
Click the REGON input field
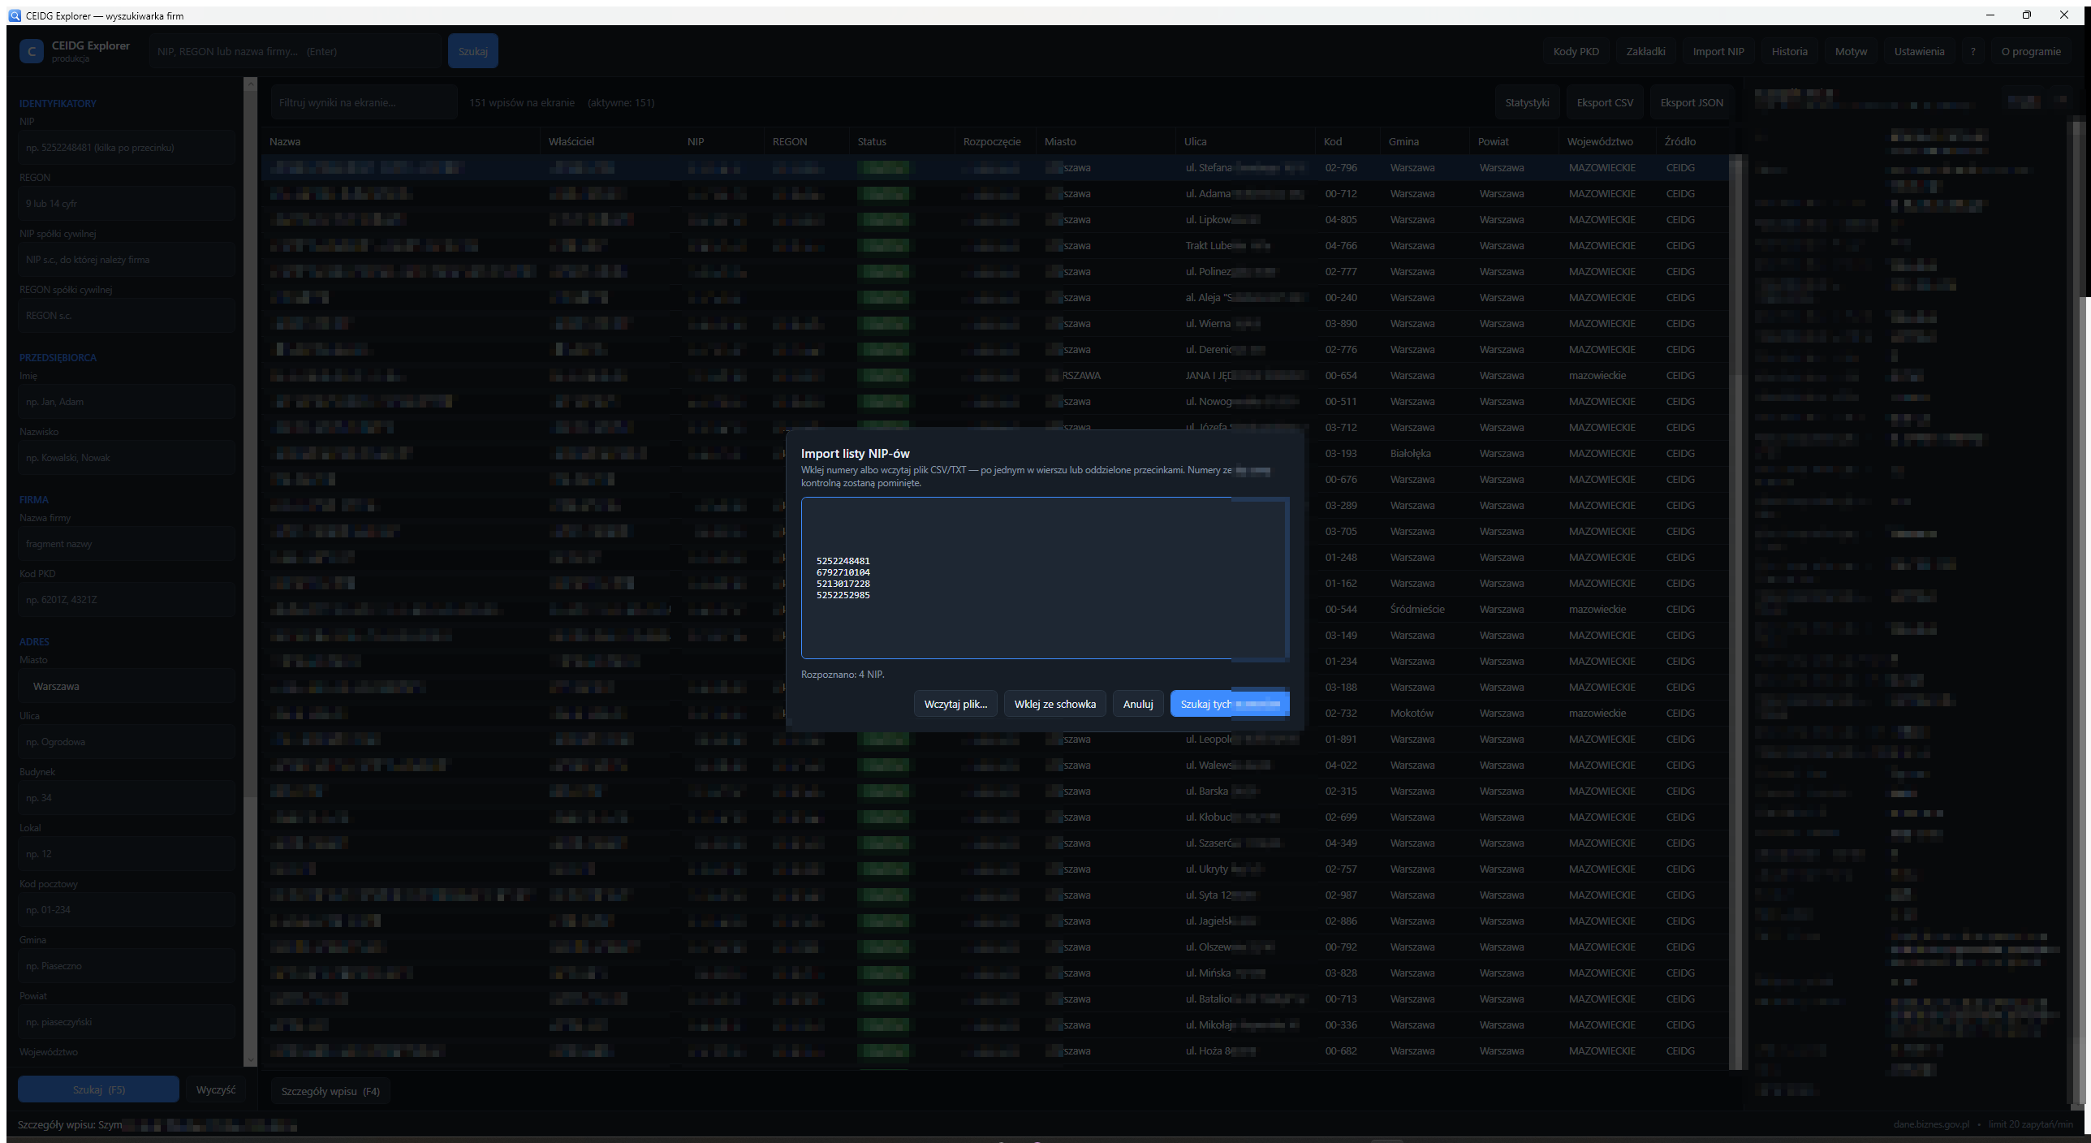(127, 203)
